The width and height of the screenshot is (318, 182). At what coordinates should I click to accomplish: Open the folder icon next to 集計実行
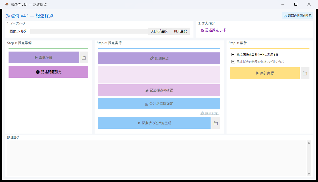pos(305,73)
